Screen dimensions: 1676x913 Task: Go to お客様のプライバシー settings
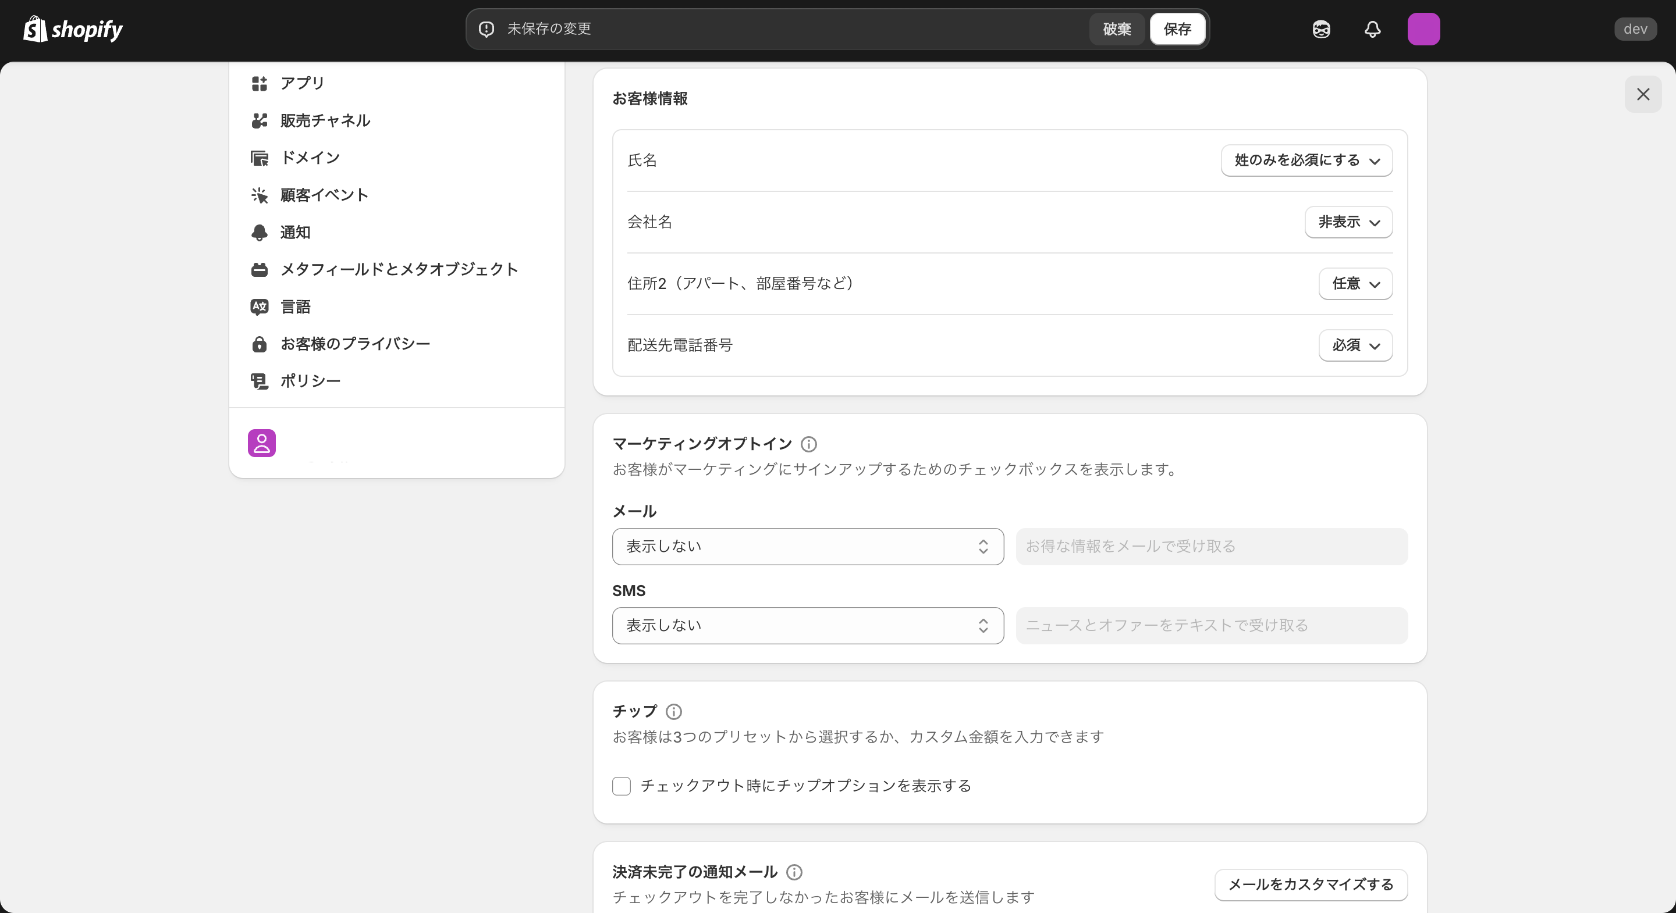click(x=355, y=344)
